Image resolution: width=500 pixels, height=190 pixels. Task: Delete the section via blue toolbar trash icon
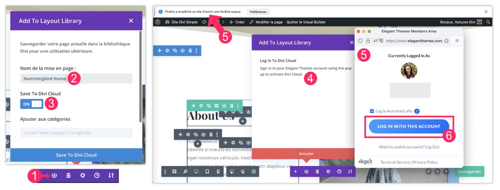[190, 51]
